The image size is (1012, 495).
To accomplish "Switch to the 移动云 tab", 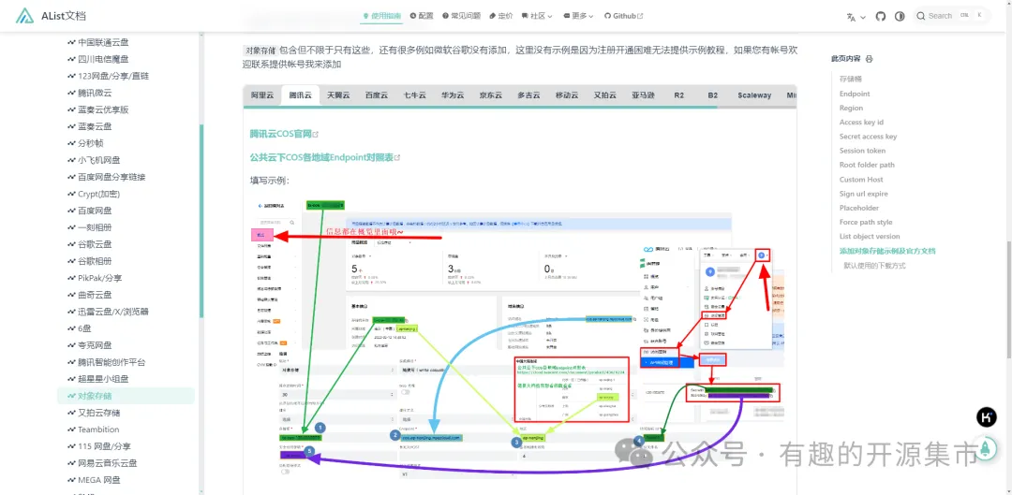I will (x=567, y=95).
